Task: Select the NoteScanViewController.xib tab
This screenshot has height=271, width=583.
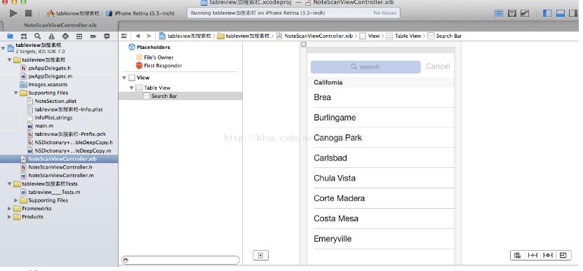Action: (60, 25)
